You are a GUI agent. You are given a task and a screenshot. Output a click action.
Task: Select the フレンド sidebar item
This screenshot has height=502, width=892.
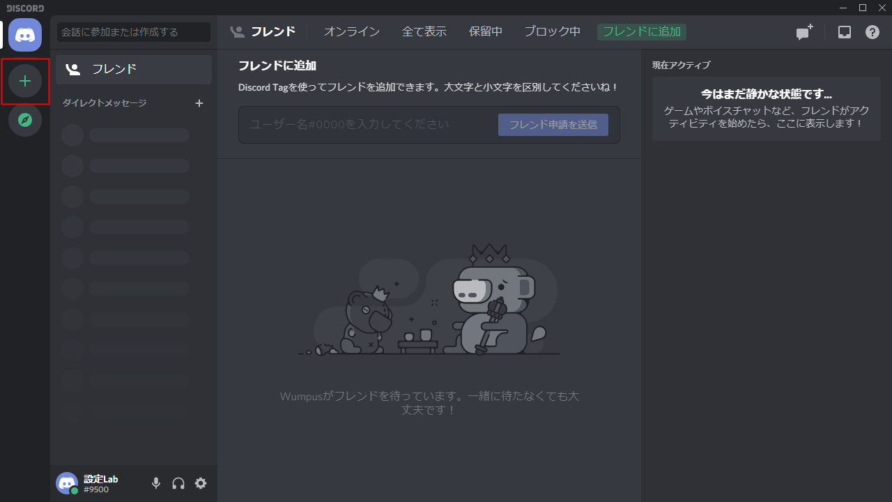[134, 69]
